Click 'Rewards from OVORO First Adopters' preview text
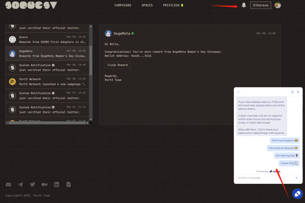305x203 pixels. coord(52,42)
